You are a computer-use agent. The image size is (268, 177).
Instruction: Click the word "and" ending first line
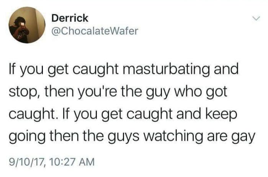[x=226, y=68]
